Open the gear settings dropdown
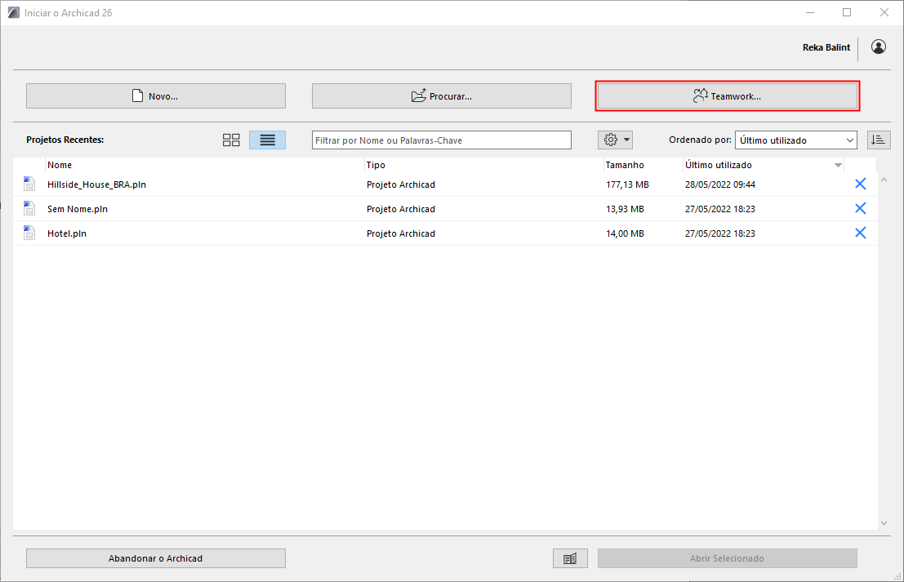Viewport: 904px width, 582px height. (615, 140)
